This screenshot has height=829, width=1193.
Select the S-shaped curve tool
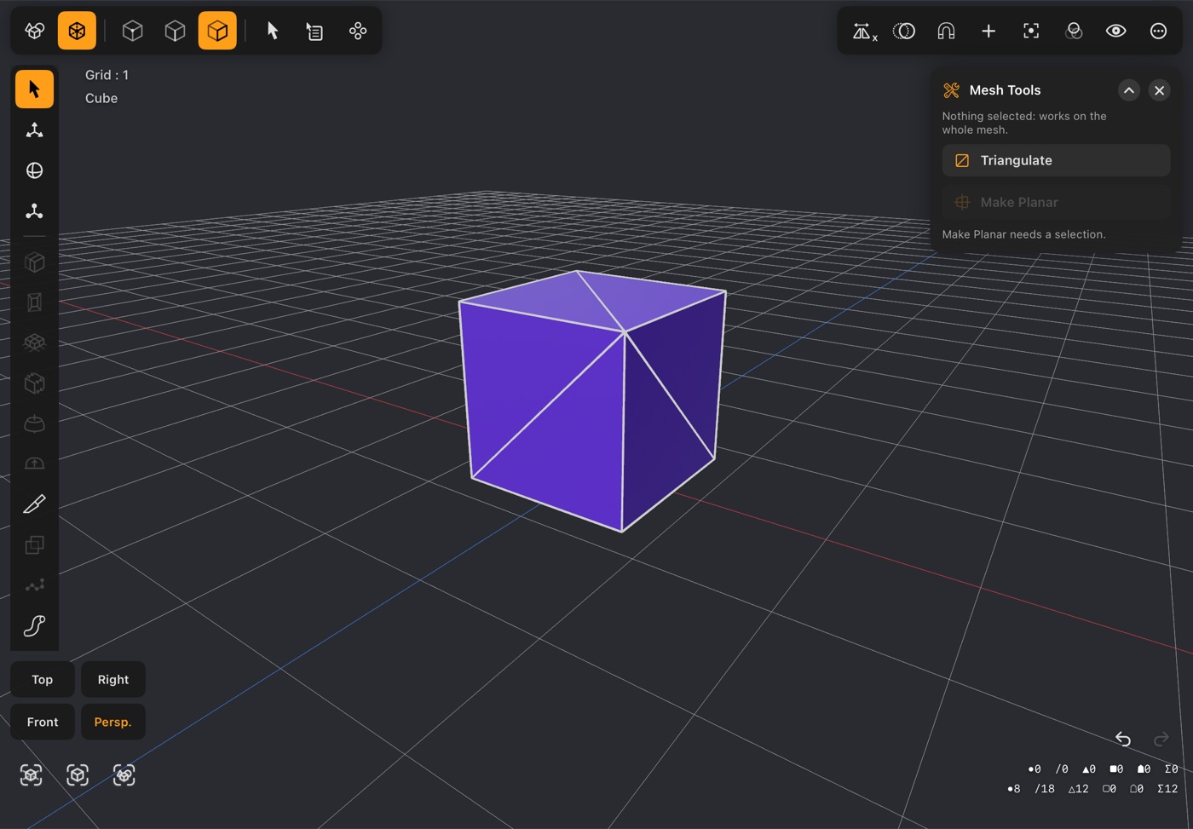point(34,626)
